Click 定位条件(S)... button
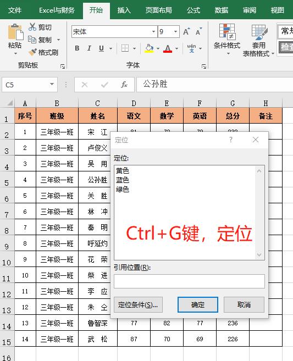Screen dimensions: 293x361 point(138,304)
